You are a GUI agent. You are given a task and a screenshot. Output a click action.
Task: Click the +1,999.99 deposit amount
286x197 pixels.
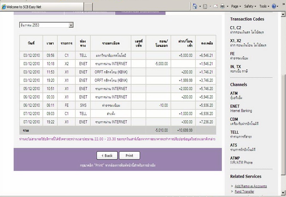(x=186, y=80)
